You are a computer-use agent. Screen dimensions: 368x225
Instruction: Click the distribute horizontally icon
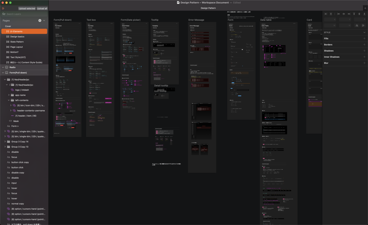click(x=326, y=14)
